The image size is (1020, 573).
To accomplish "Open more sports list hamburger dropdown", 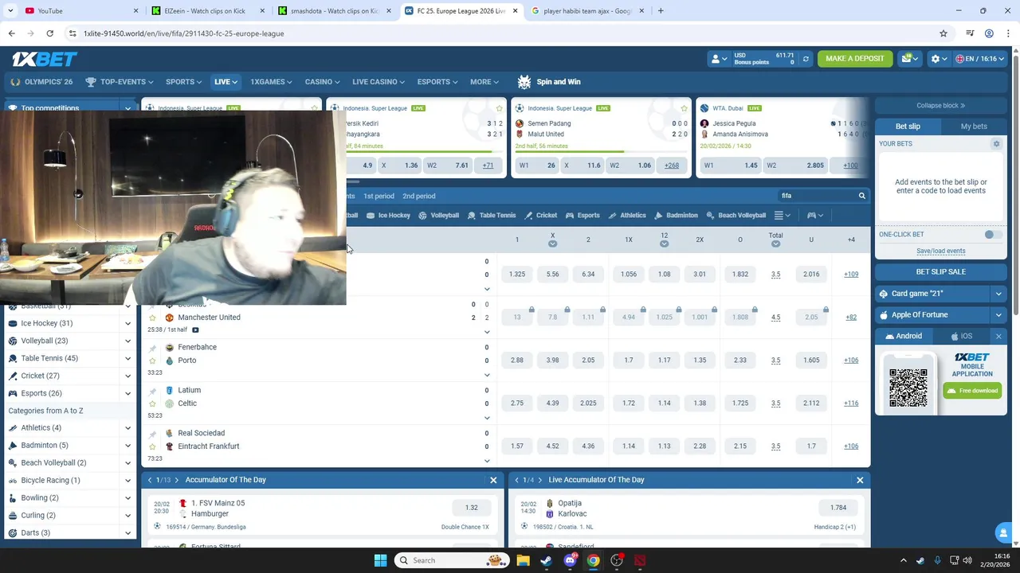I will 783,216.
